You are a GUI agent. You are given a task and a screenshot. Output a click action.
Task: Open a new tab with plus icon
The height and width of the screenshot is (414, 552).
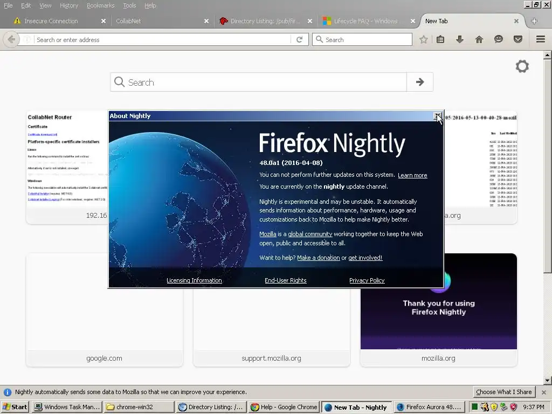pyautogui.click(x=534, y=21)
